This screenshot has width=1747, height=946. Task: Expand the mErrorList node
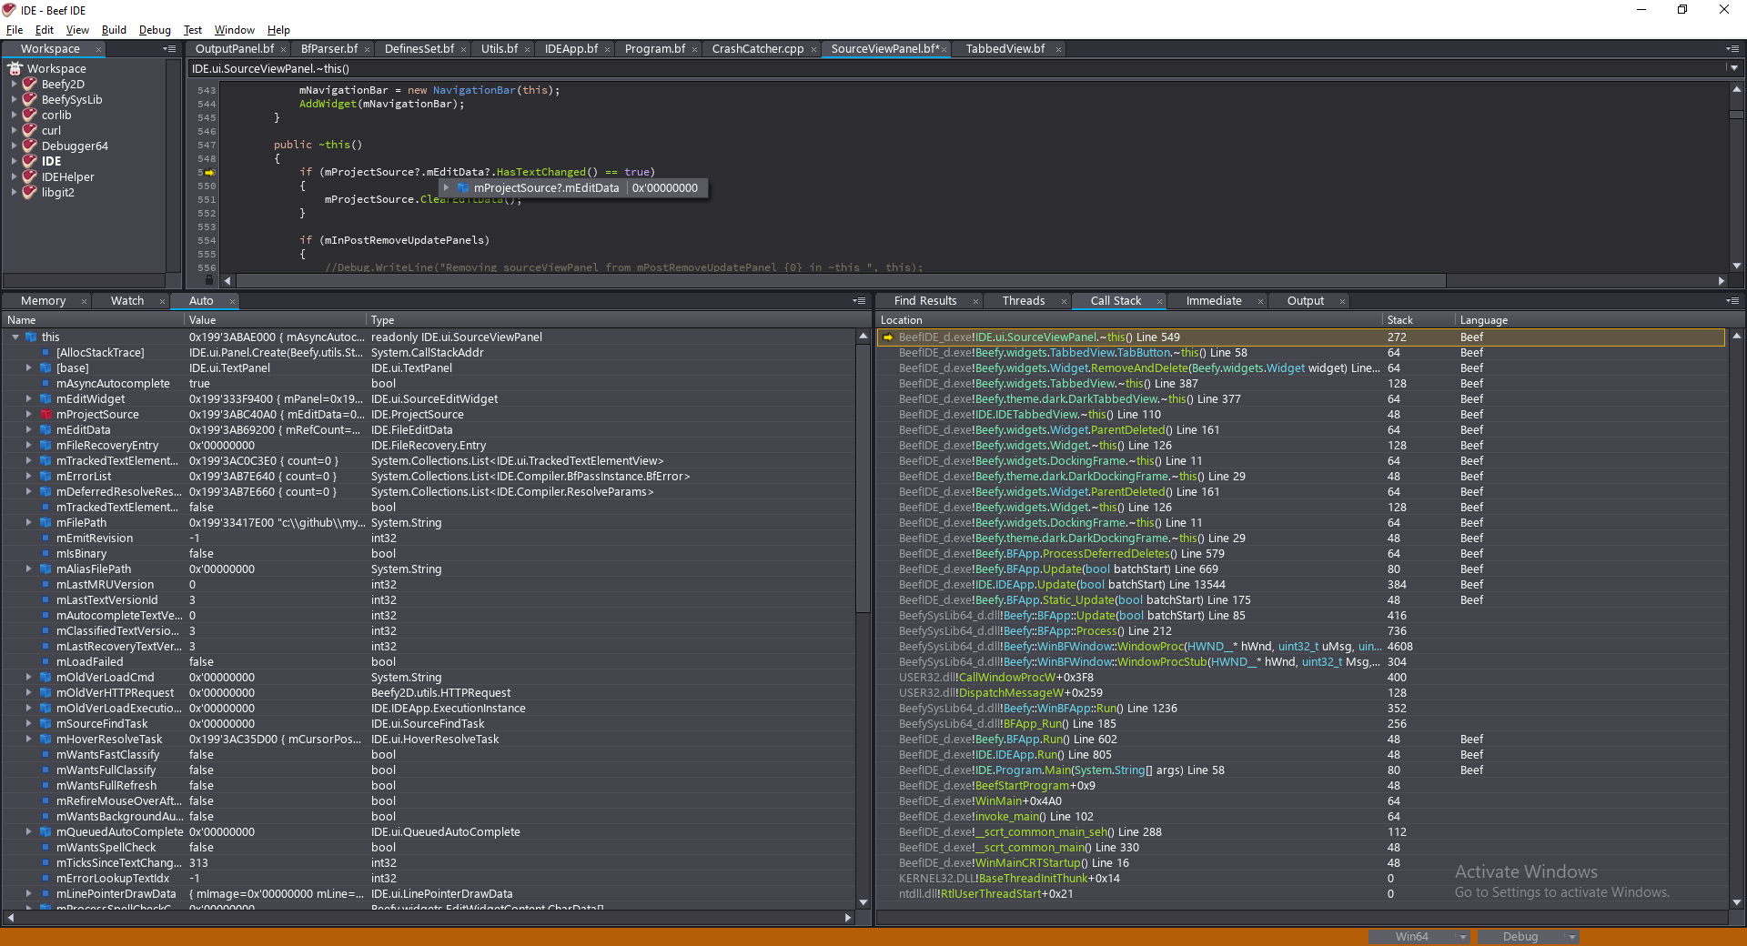click(x=27, y=476)
